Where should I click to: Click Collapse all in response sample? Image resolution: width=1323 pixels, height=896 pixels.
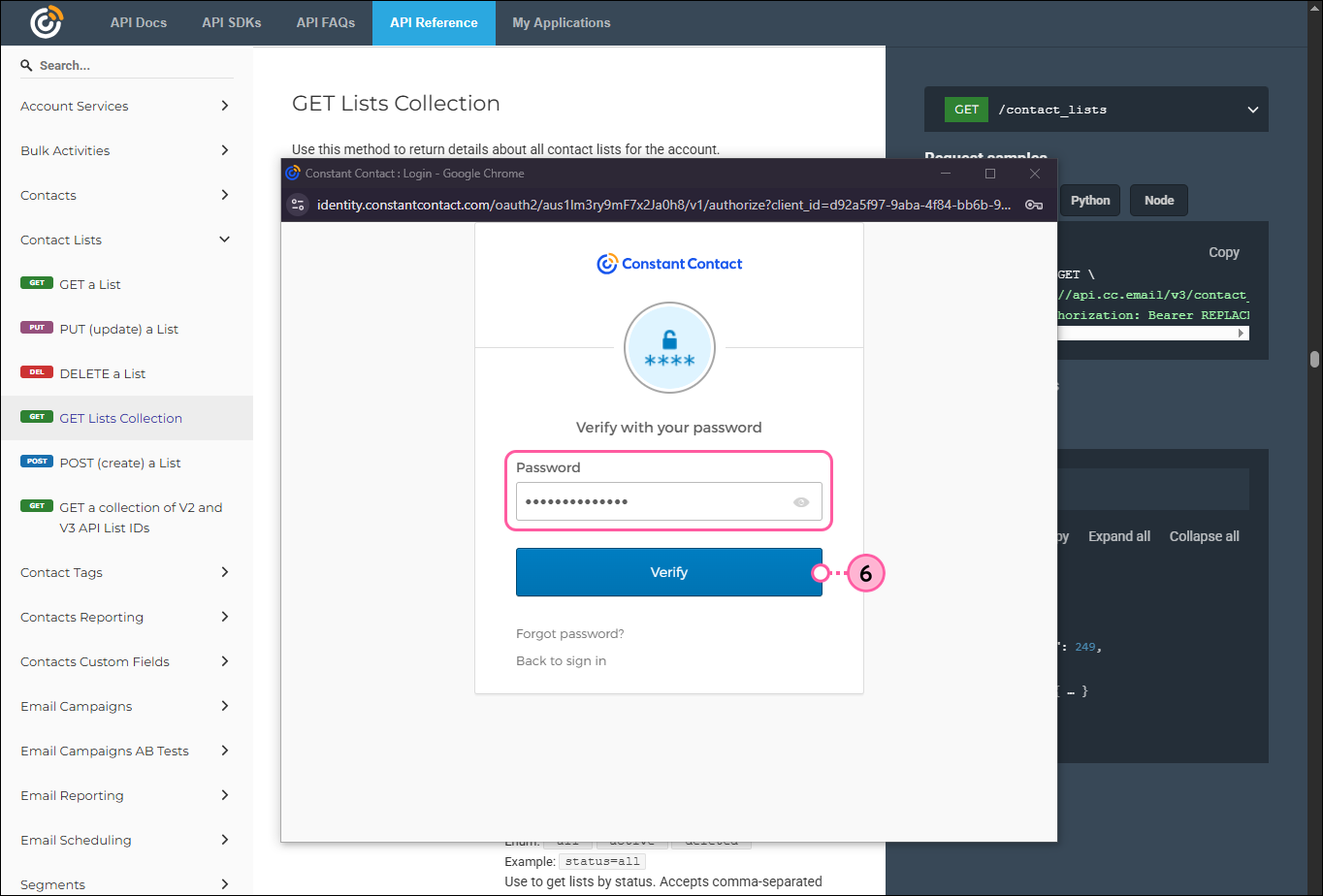pos(1205,536)
